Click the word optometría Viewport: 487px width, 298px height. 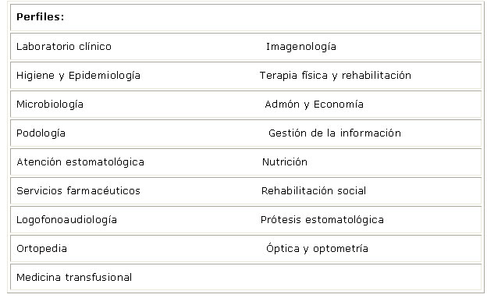pyautogui.click(x=340, y=249)
